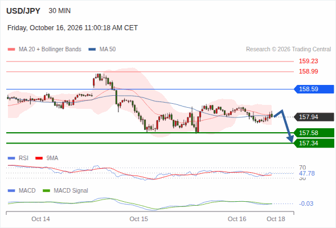Click the Oct 18 date axis label
Screen dimensions: 336x228
(x=276, y=219)
